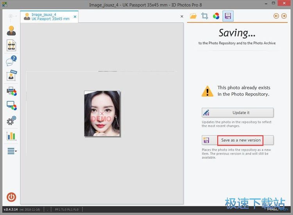Click the orange power button icon
The height and width of the screenshot is (215, 293).
(11, 197)
